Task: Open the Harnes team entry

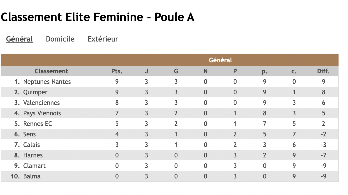Action: click(x=33, y=155)
